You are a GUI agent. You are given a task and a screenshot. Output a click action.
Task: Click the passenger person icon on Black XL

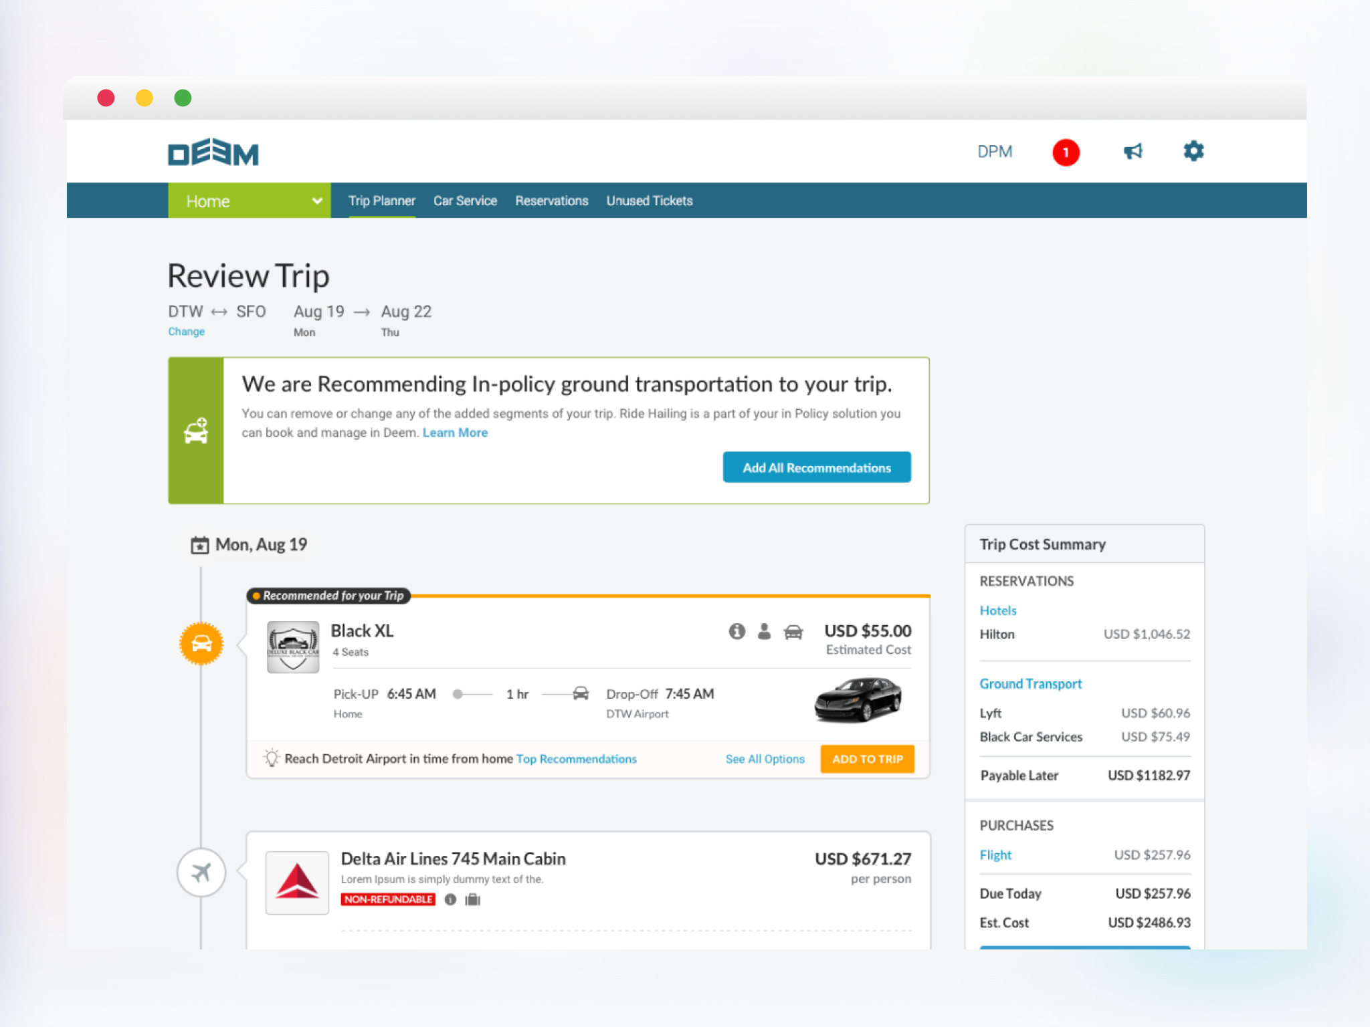click(x=764, y=631)
